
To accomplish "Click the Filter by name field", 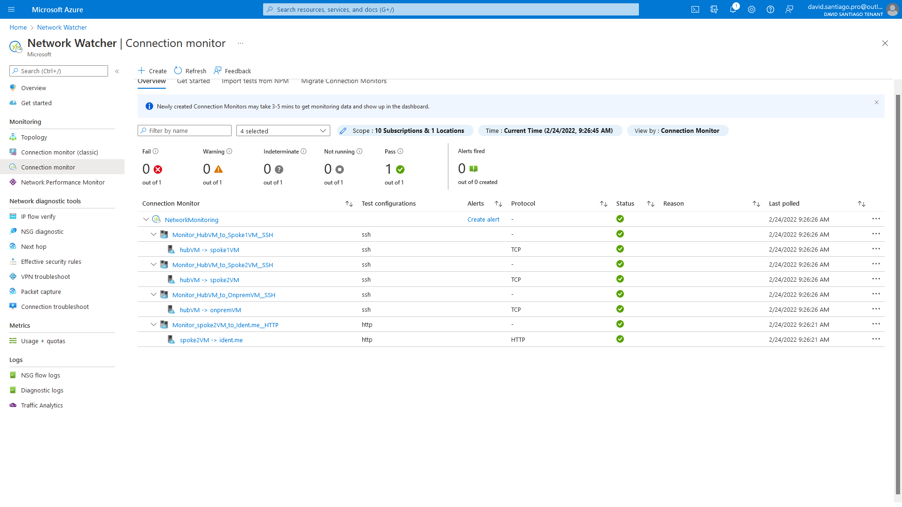I will click(x=185, y=131).
